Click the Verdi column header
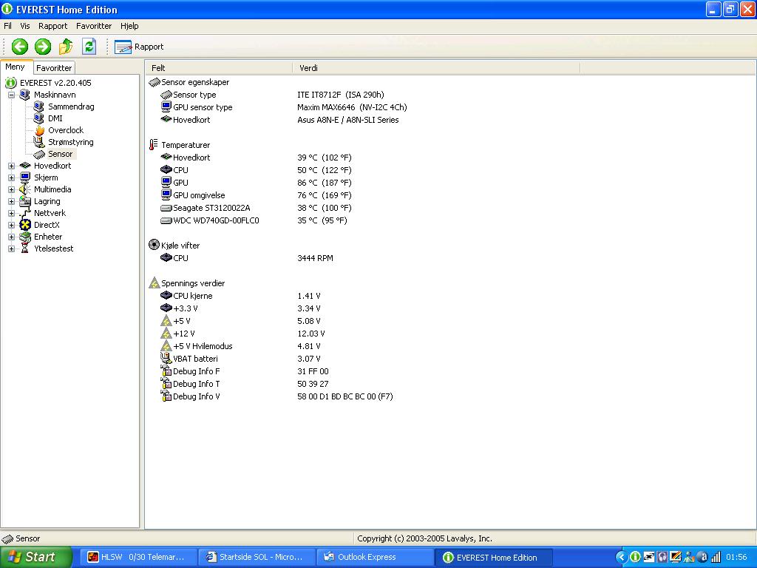 pos(435,68)
